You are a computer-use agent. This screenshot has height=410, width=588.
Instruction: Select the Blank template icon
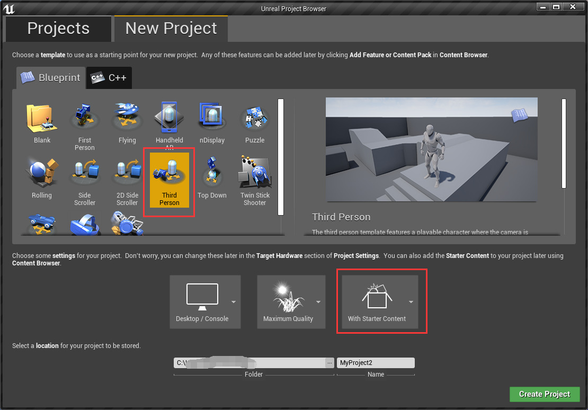tap(42, 119)
